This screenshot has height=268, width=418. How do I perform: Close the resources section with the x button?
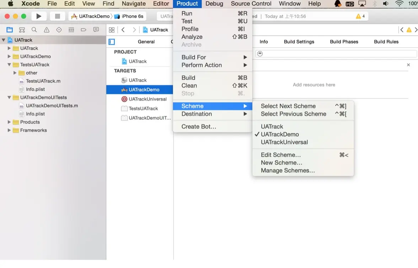click(408, 65)
